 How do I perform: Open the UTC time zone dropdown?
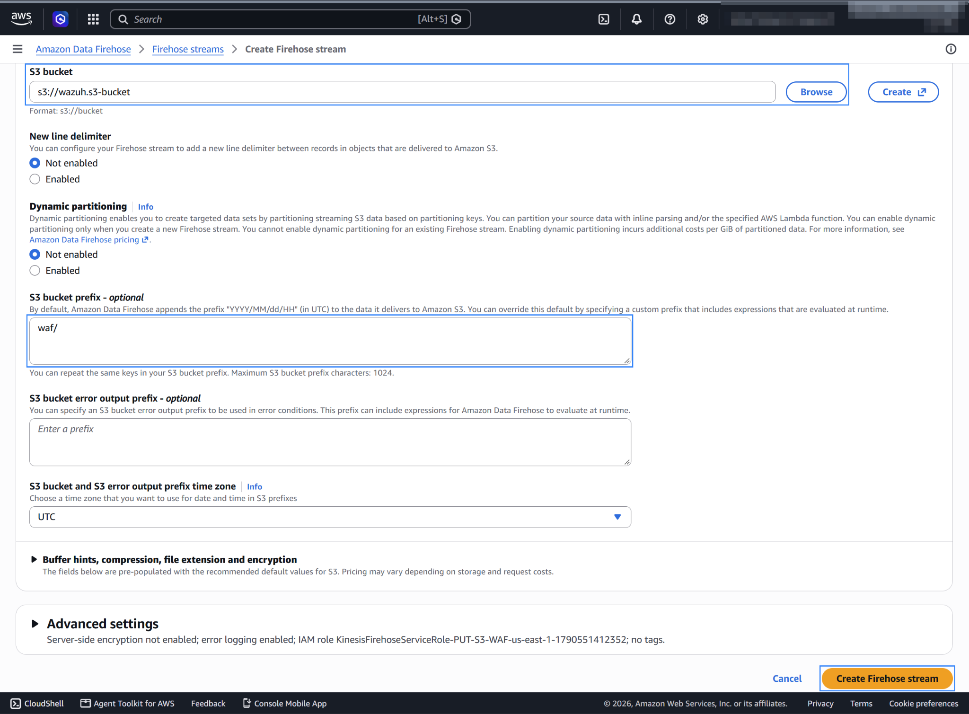point(330,517)
